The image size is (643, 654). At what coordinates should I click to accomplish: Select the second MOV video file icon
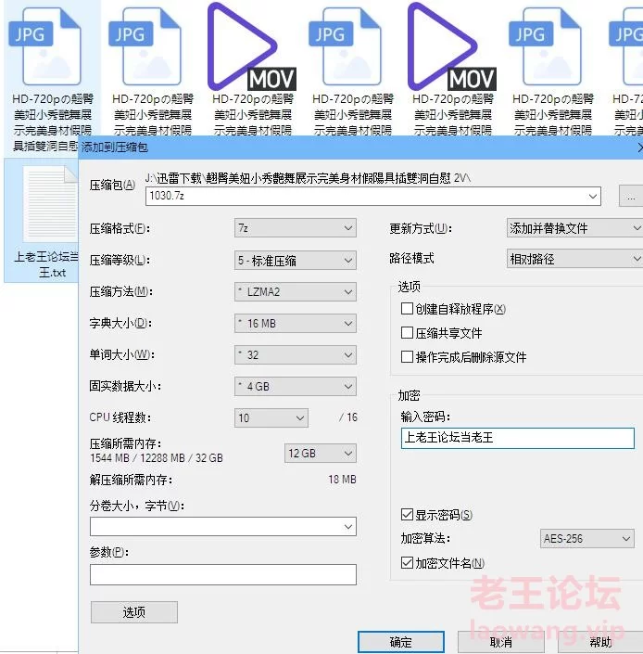[x=445, y=46]
